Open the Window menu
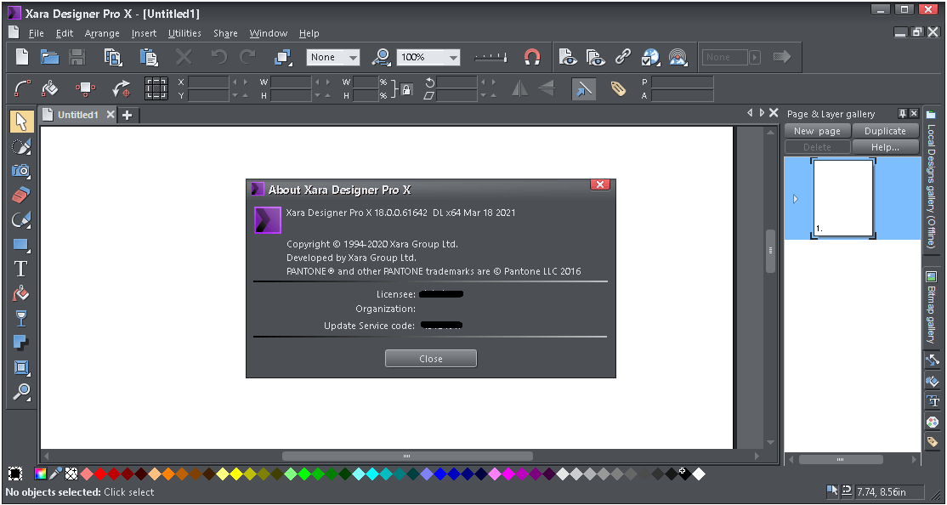Viewport: 947px width, 505px height. tap(268, 33)
